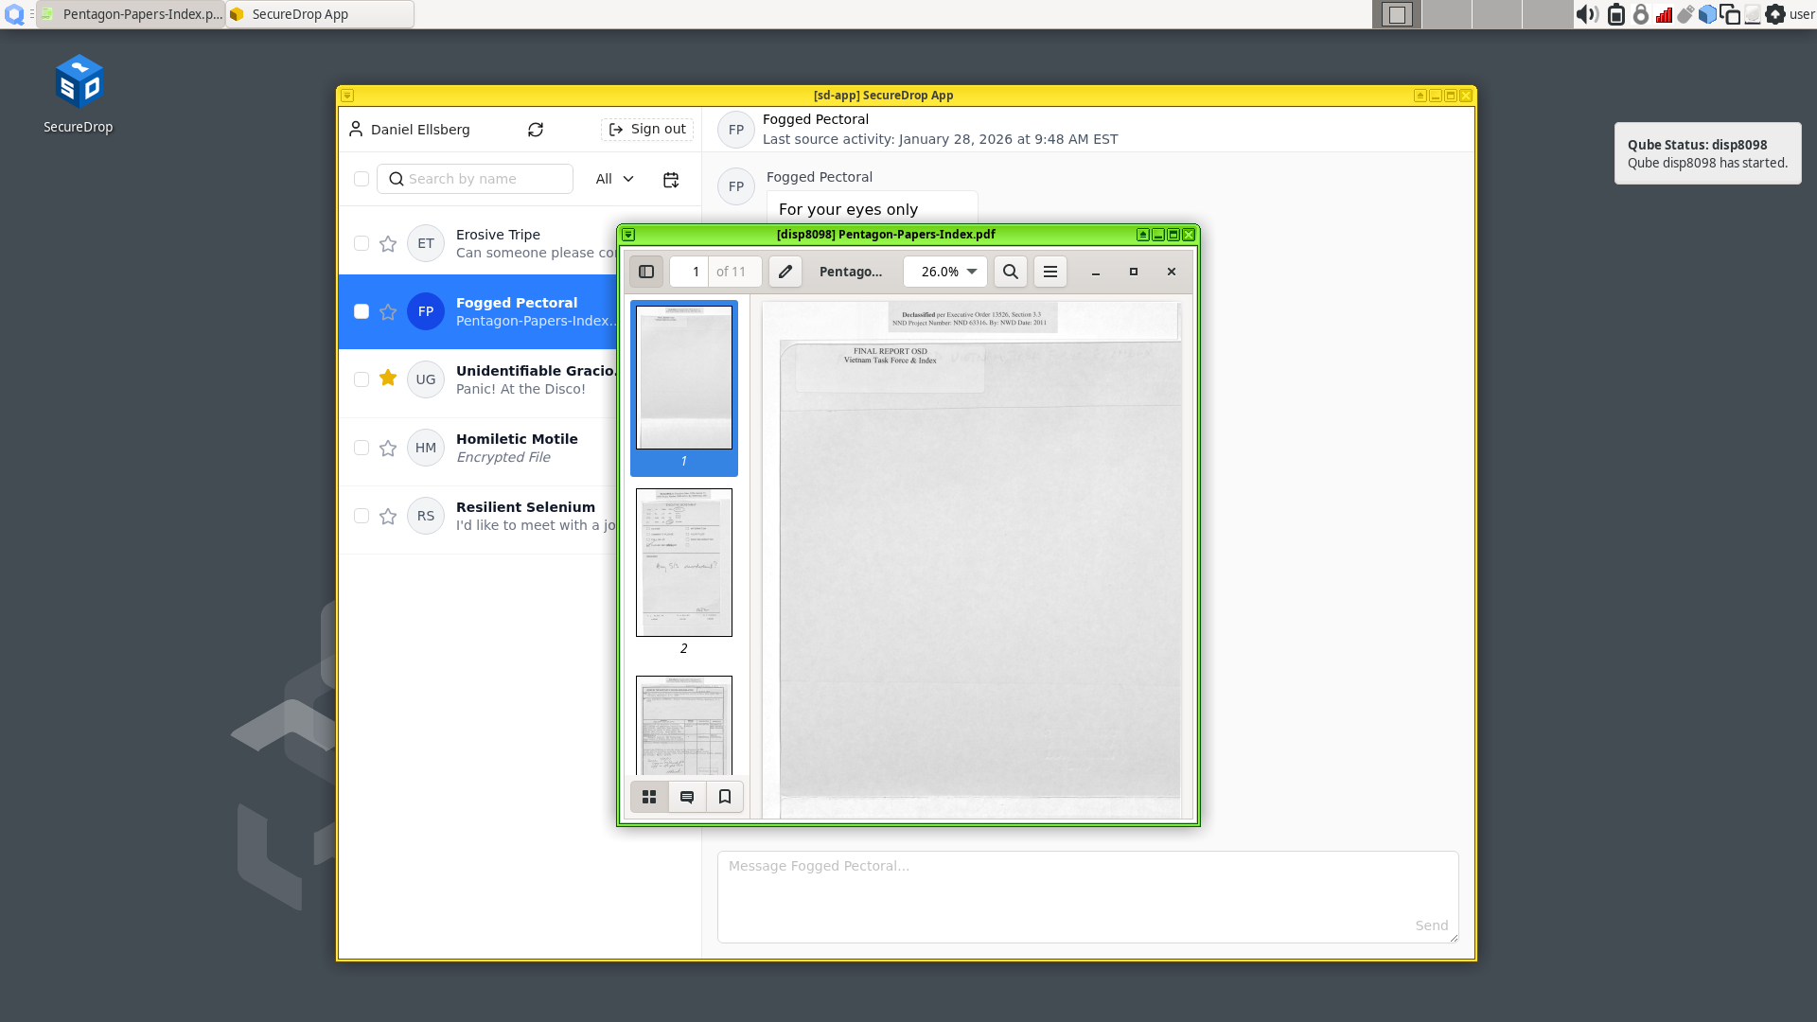Select Resilient Selenium conversation

pos(525,516)
